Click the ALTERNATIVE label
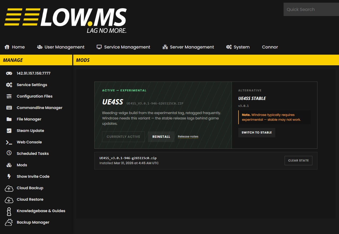 [x=250, y=90]
